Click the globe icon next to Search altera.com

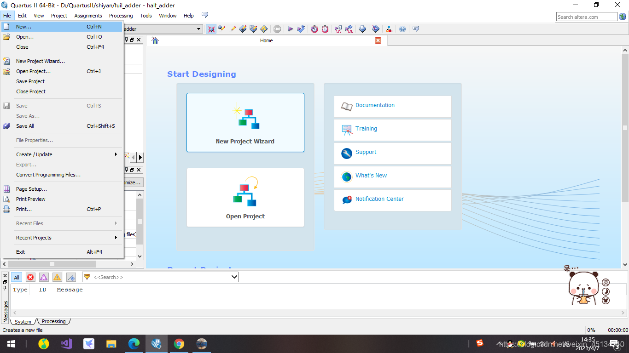(623, 17)
